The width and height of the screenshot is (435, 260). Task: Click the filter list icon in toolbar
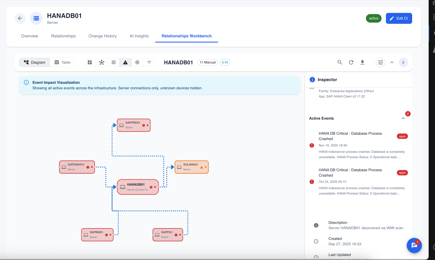coord(149,62)
